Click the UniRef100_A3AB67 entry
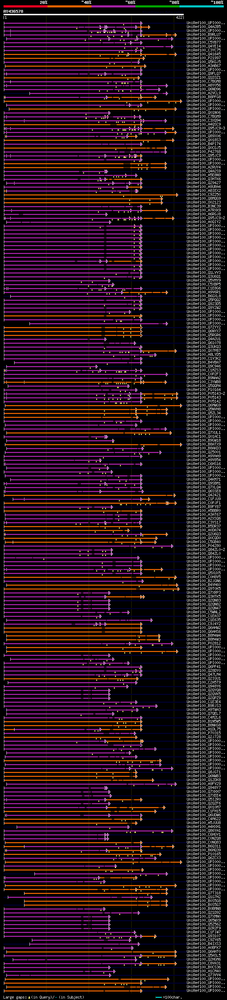 click(203, 66)
